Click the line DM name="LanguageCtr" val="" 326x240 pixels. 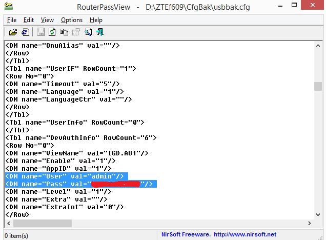click(x=68, y=99)
